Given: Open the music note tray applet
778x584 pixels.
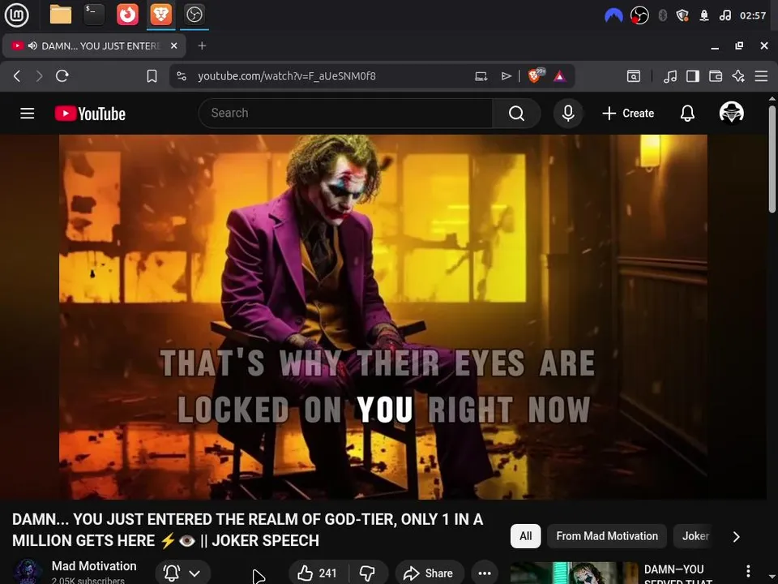Looking at the screenshot, I should 725,16.
